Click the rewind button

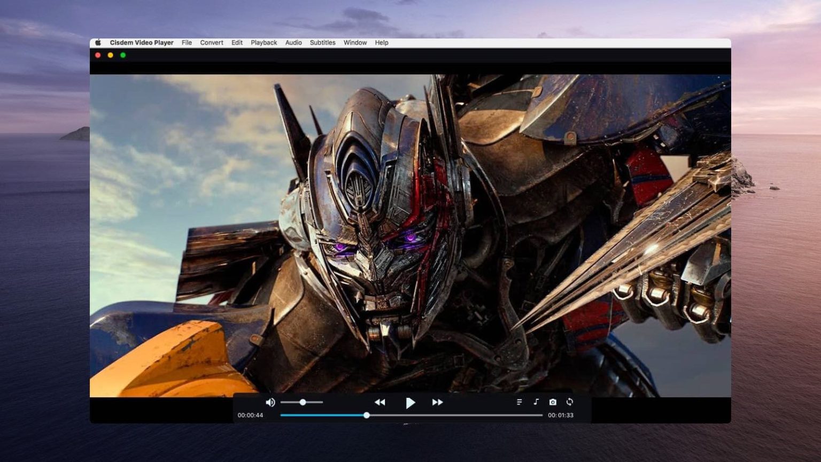click(x=380, y=402)
